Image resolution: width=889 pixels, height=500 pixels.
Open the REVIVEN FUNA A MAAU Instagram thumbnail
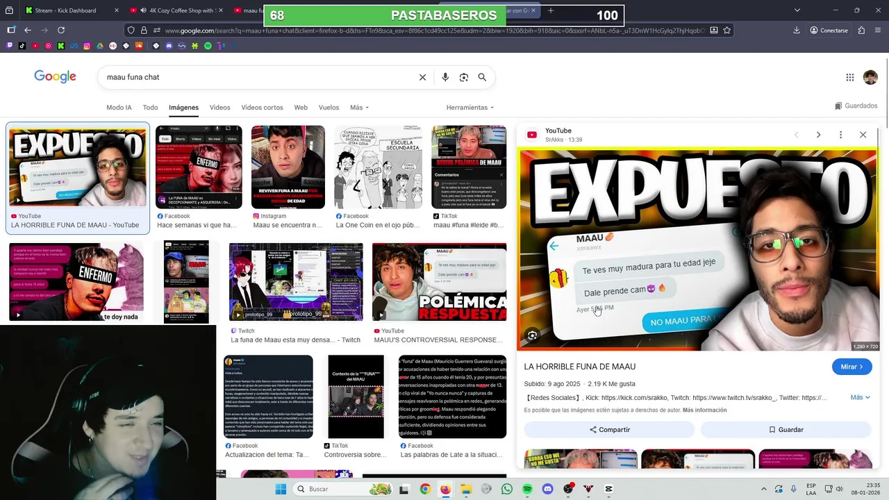[x=288, y=167]
